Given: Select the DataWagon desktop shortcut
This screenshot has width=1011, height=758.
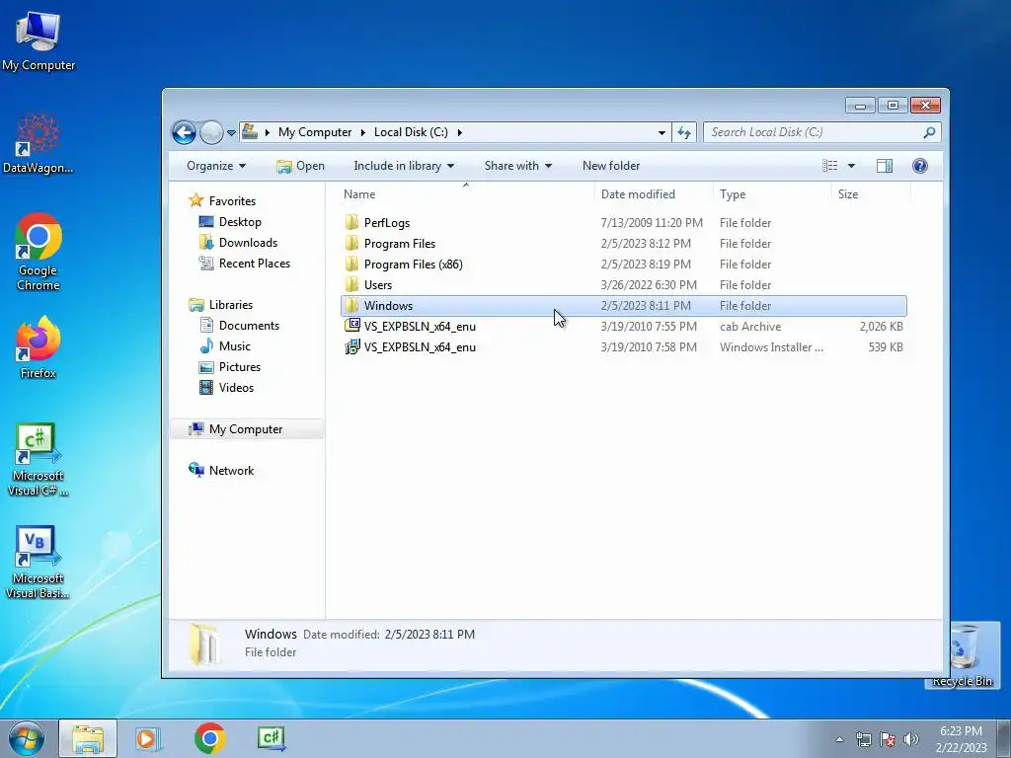Looking at the screenshot, I should point(39,143).
